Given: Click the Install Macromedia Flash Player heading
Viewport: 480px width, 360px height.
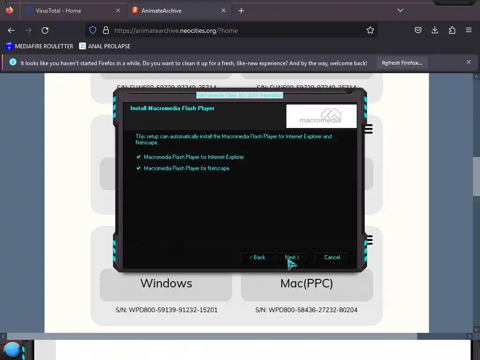Looking at the screenshot, I should point(172,108).
